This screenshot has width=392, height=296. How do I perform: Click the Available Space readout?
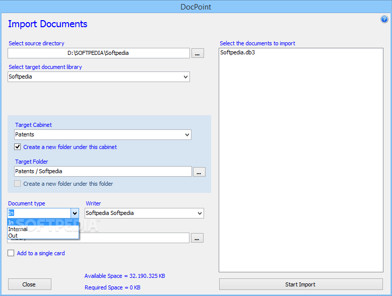tap(125, 276)
